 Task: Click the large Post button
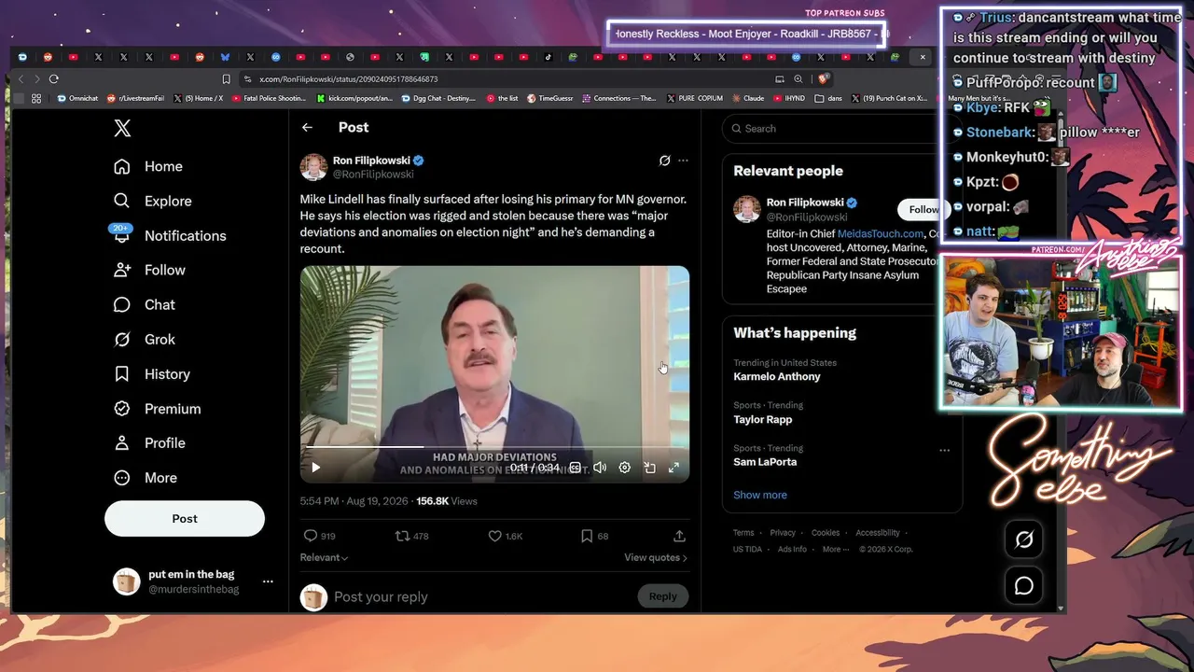pos(185,518)
